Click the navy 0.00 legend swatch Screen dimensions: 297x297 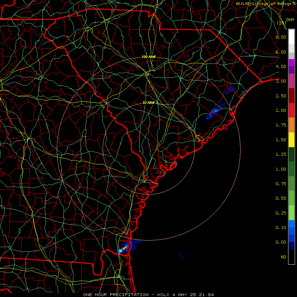pos(291,246)
